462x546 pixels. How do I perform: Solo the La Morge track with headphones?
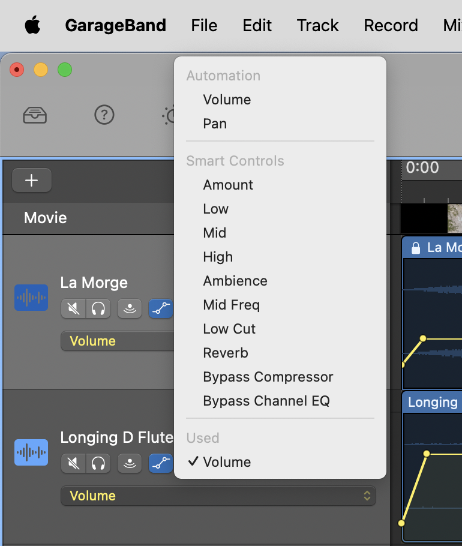coord(98,308)
